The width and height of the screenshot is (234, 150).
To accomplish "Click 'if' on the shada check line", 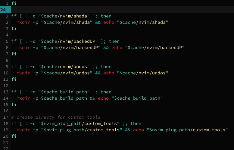I will (x=14, y=16).
